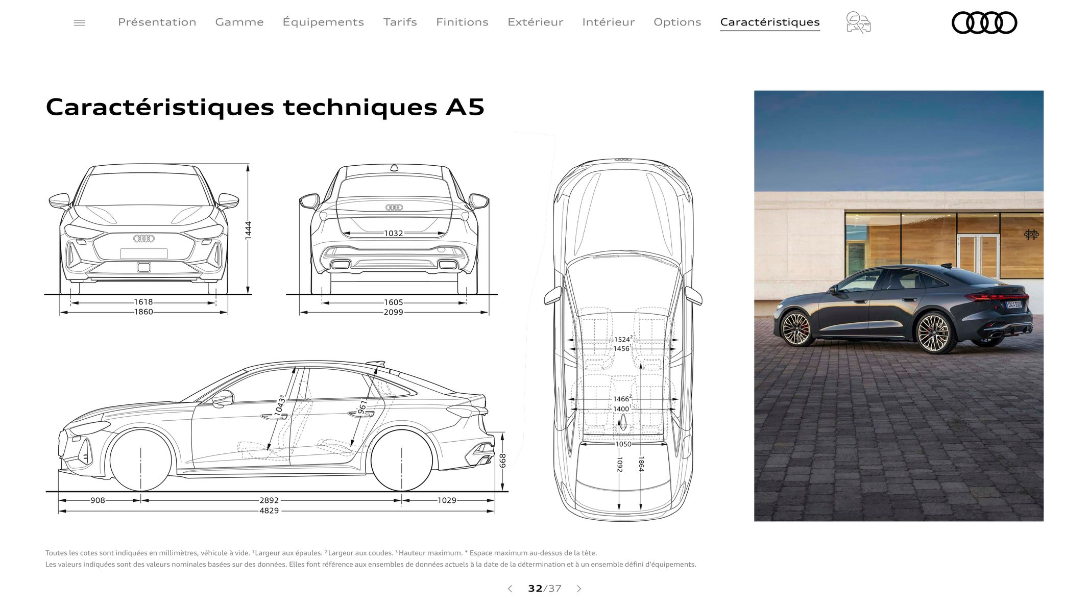This screenshot has height=612, width=1089.
Task: Click the side profile car drawing
Action: pos(276,426)
